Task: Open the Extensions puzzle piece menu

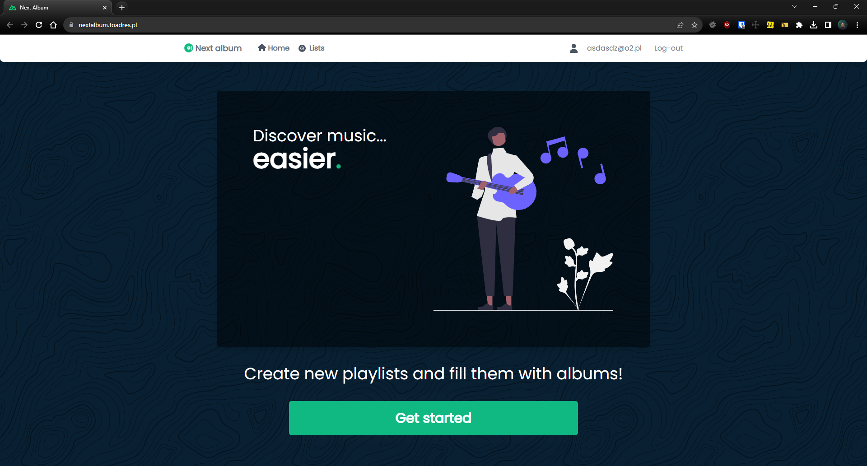Action: (799, 25)
